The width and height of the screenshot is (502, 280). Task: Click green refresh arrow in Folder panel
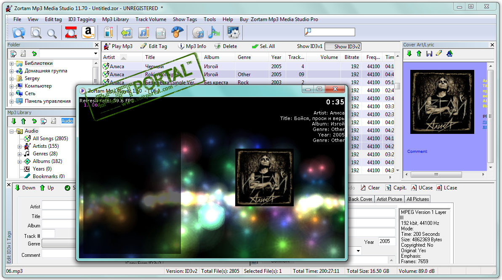(34, 53)
